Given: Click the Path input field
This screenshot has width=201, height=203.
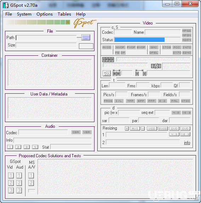Looking at the screenshot, I should pos(46,38).
